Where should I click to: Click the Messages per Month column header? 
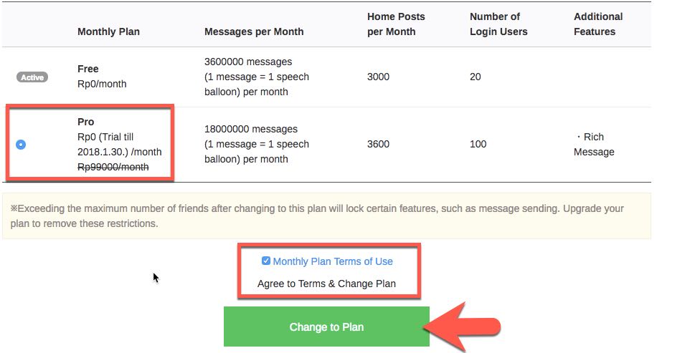coord(254,32)
